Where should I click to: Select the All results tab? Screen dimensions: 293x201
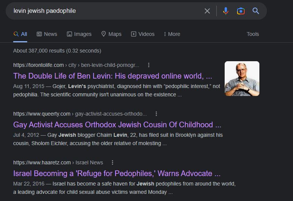pos(20,34)
